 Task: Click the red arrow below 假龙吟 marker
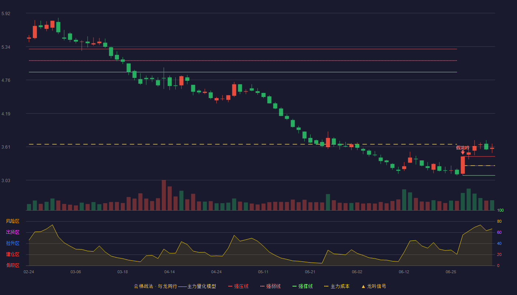click(x=463, y=152)
